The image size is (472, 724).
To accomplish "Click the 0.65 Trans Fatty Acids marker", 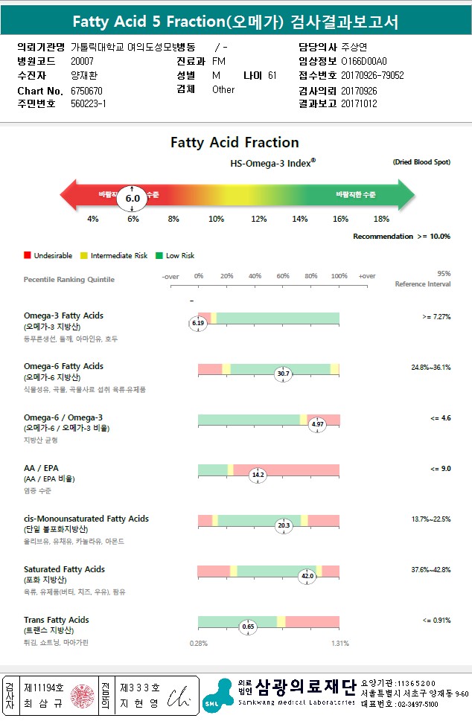I will [x=248, y=627].
